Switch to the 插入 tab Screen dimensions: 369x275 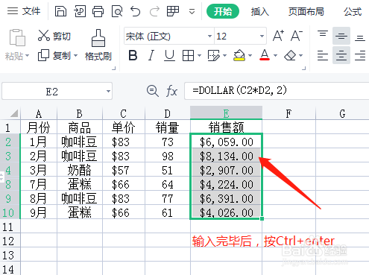click(x=259, y=11)
